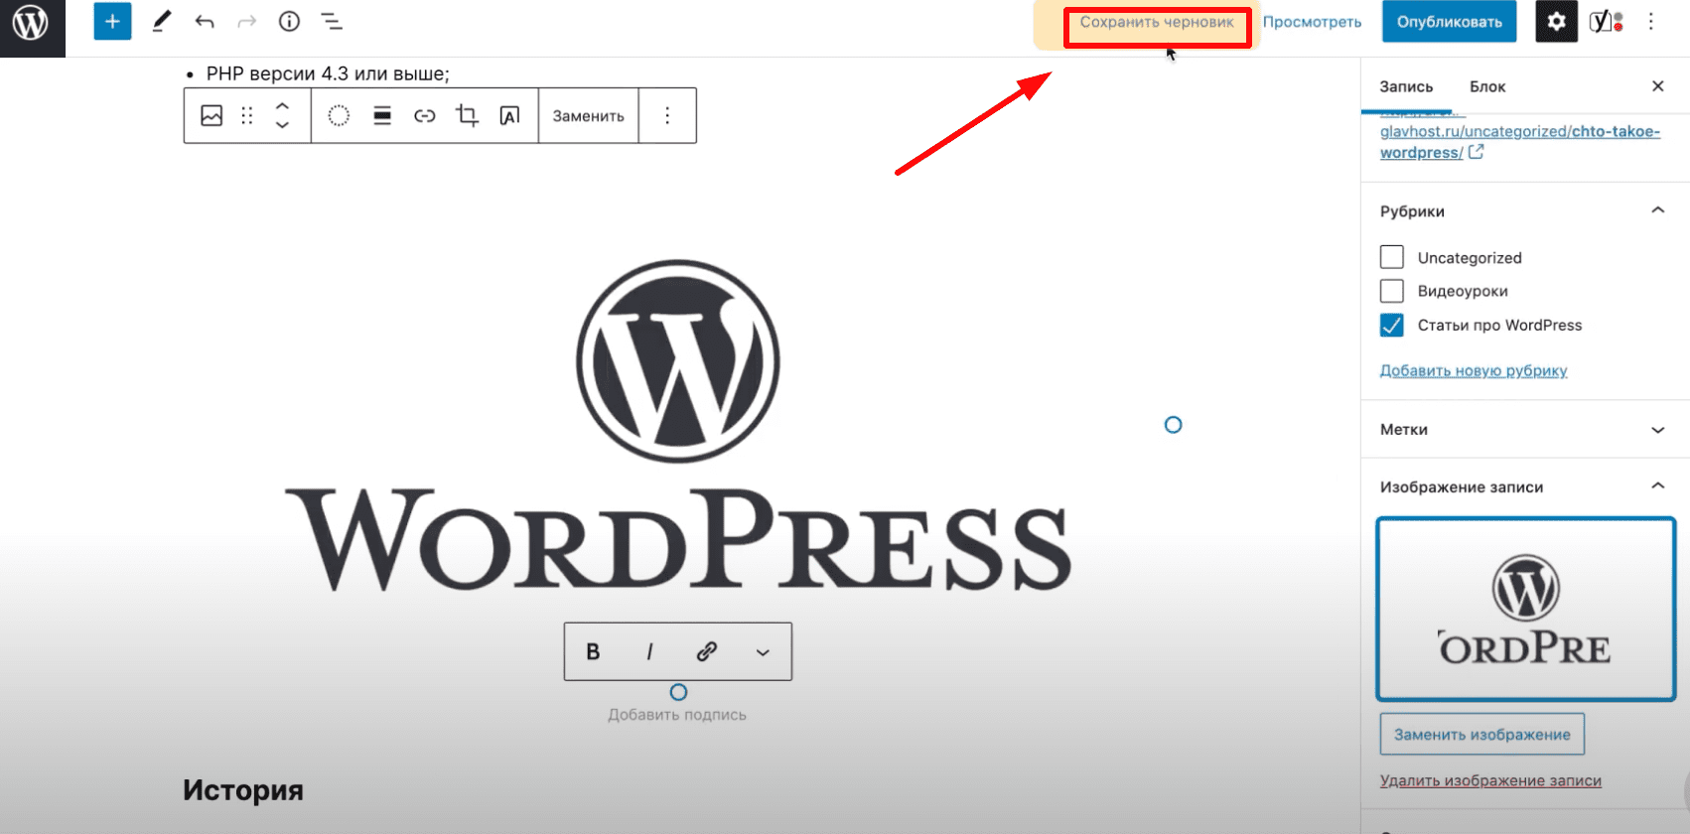Toggle italic in caption toolbar
Image resolution: width=1690 pixels, height=834 pixels.
649,651
